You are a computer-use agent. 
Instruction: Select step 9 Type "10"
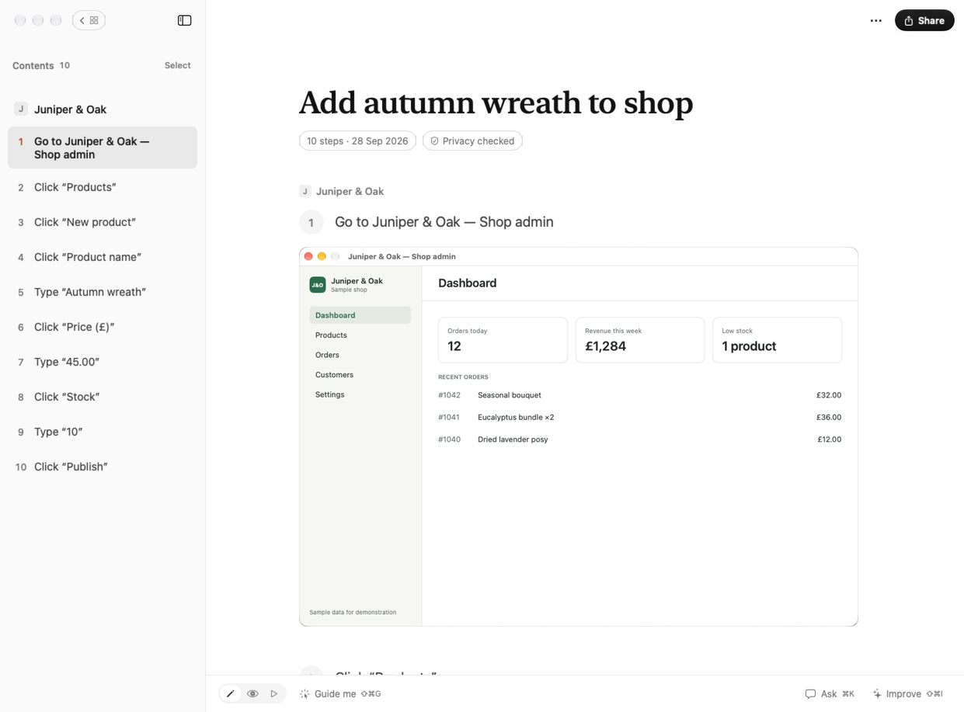103,432
